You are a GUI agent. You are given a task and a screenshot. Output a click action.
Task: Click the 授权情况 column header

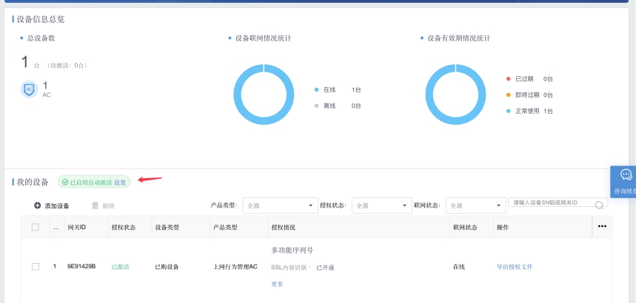[x=284, y=227]
